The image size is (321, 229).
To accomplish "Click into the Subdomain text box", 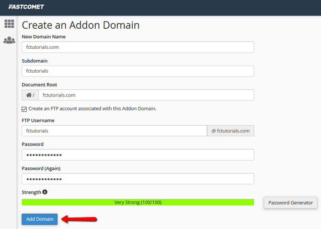I will tap(138, 71).
